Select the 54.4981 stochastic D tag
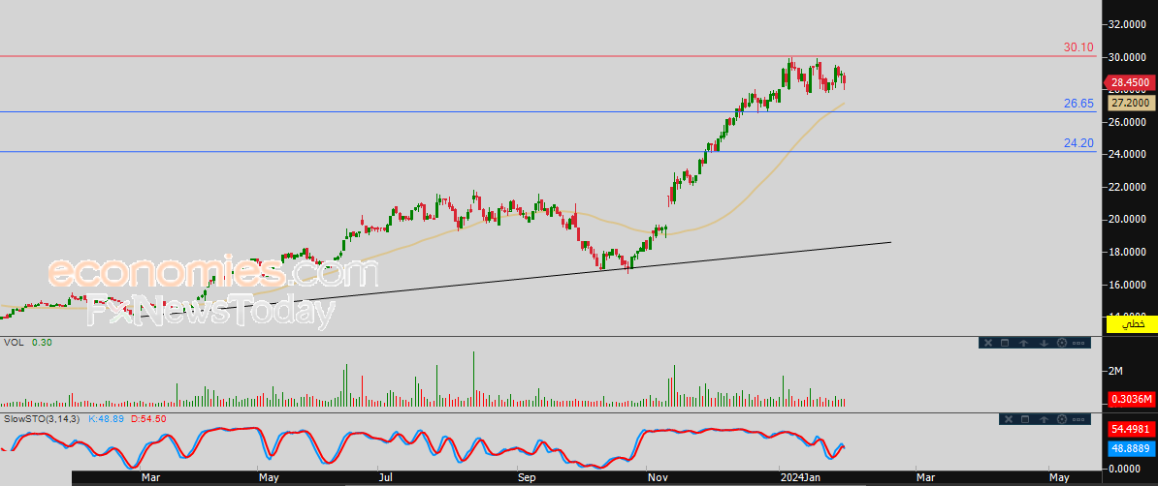This screenshot has width=1158, height=486. point(1130,429)
